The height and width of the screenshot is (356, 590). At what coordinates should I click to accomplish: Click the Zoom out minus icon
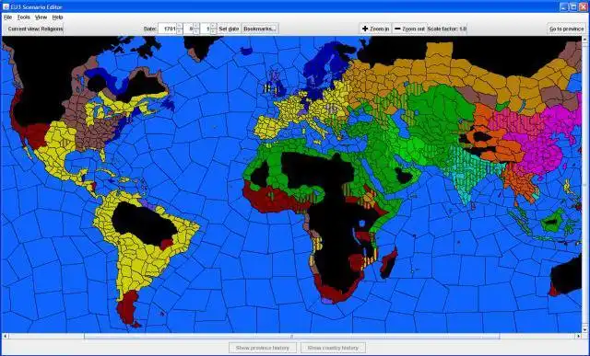(x=397, y=29)
